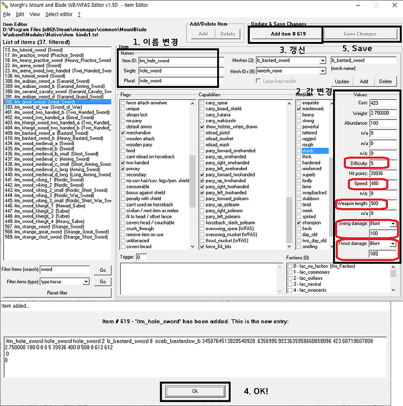Enable the unique flag checkbox
The image size is (403, 406).
point(123,109)
